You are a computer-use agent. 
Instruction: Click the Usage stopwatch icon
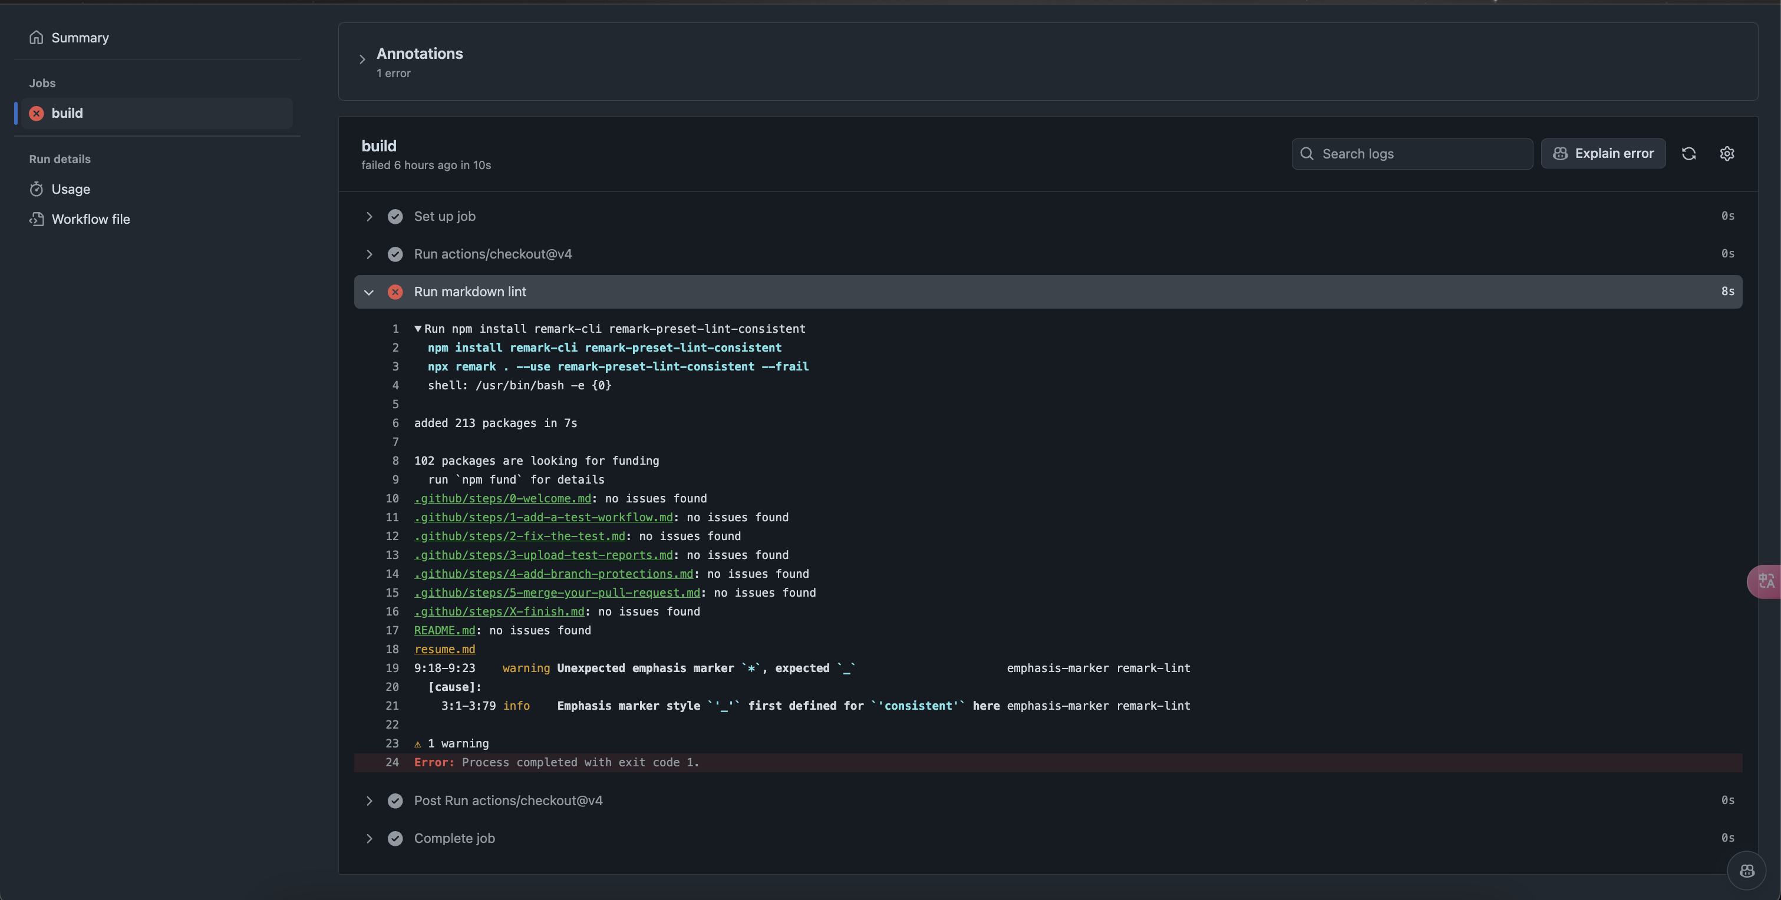(x=36, y=188)
